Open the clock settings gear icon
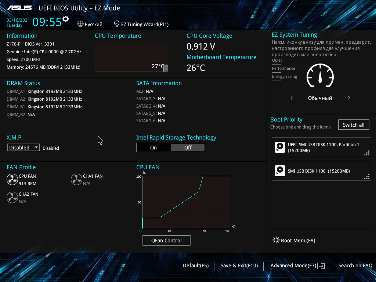376x282 pixels. (x=66, y=19)
